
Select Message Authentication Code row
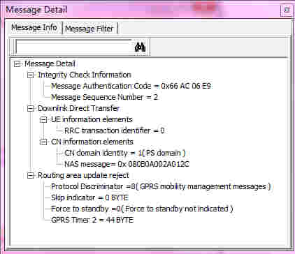point(131,86)
